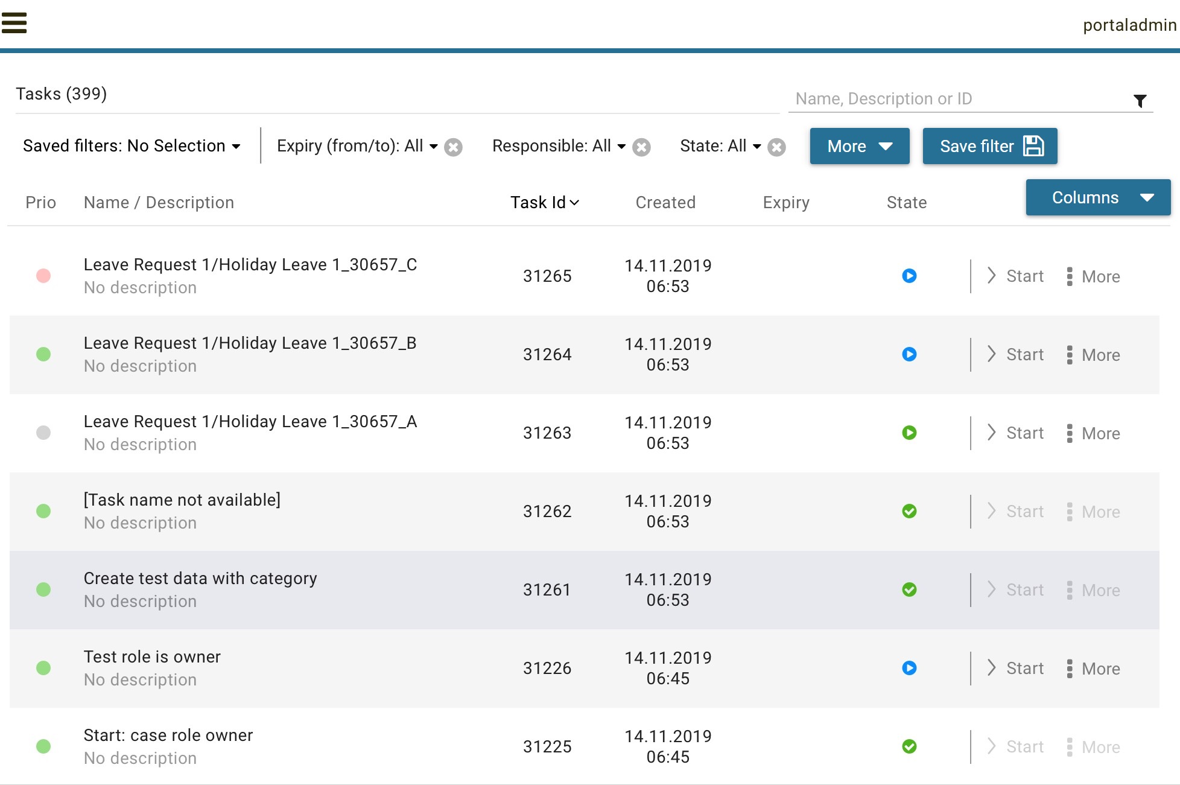Click the filter funnel icon
Image resolution: width=1180 pixels, height=785 pixels.
1140,101
